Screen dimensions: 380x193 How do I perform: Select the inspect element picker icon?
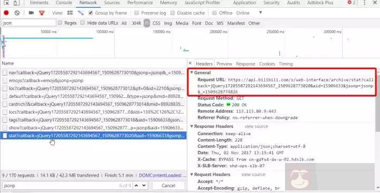pyautogui.click(x=6, y=3)
